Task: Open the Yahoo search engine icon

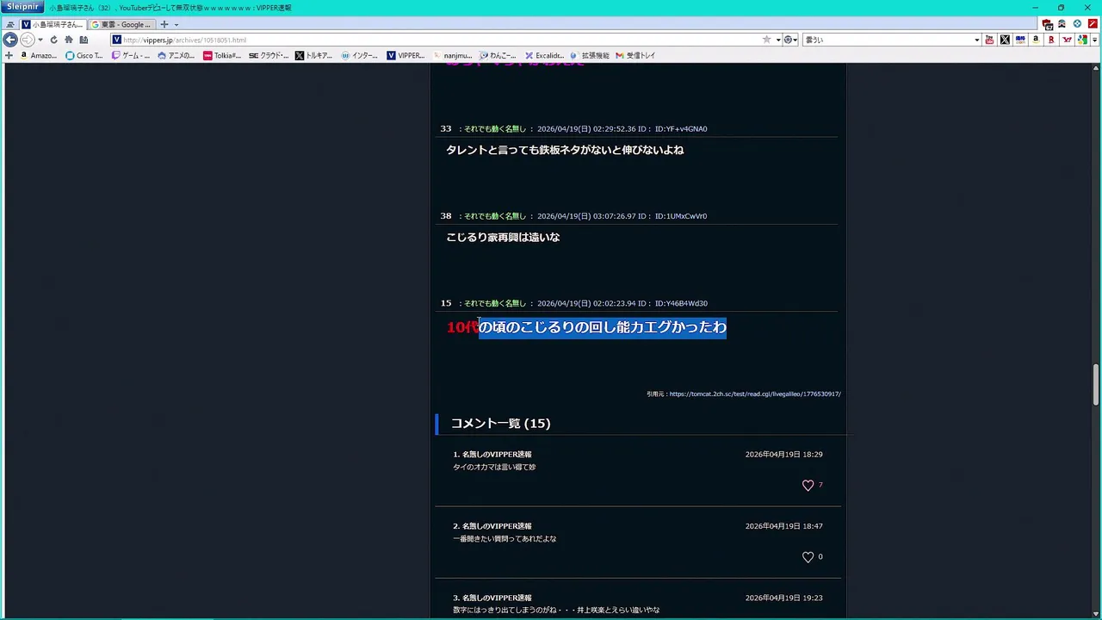Action: coord(1067,40)
